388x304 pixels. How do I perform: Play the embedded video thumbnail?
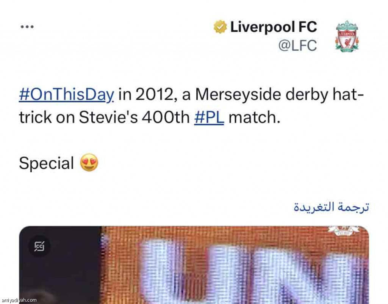tap(194, 265)
